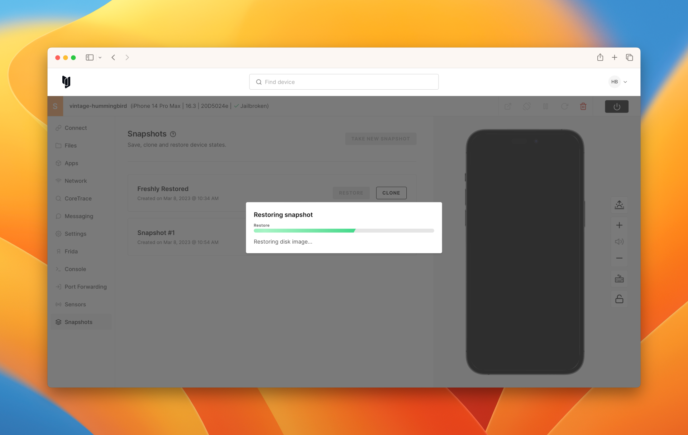Expand the navigation forward chevron
The width and height of the screenshot is (688, 435).
pyautogui.click(x=127, y=57)
